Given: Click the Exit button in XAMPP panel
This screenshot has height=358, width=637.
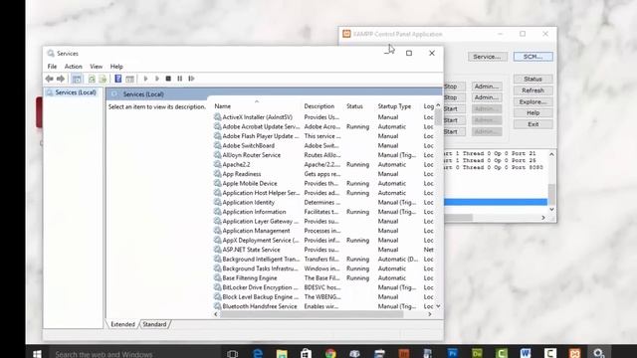Looking at the screenshot, I should [x=532, y=124].
